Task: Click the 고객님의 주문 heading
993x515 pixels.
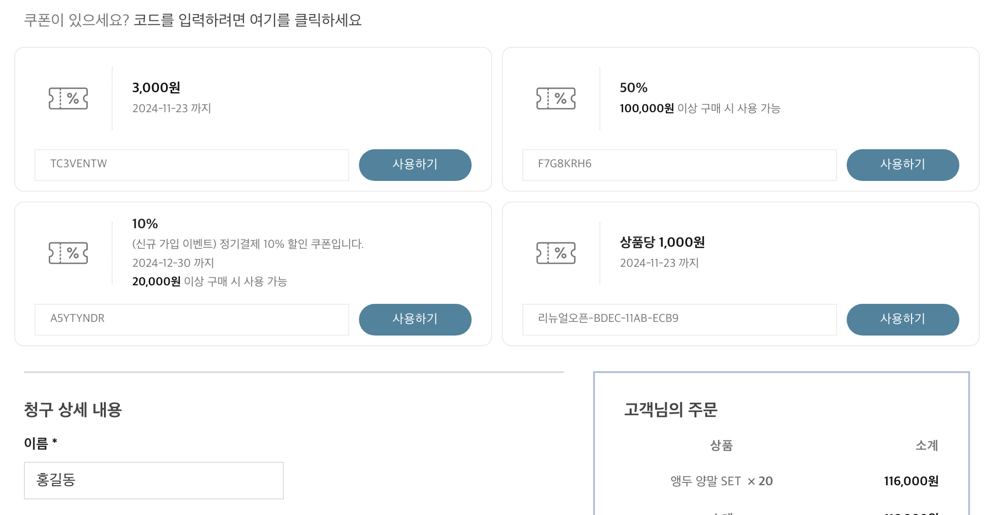Action: click(x=671, y=410)
